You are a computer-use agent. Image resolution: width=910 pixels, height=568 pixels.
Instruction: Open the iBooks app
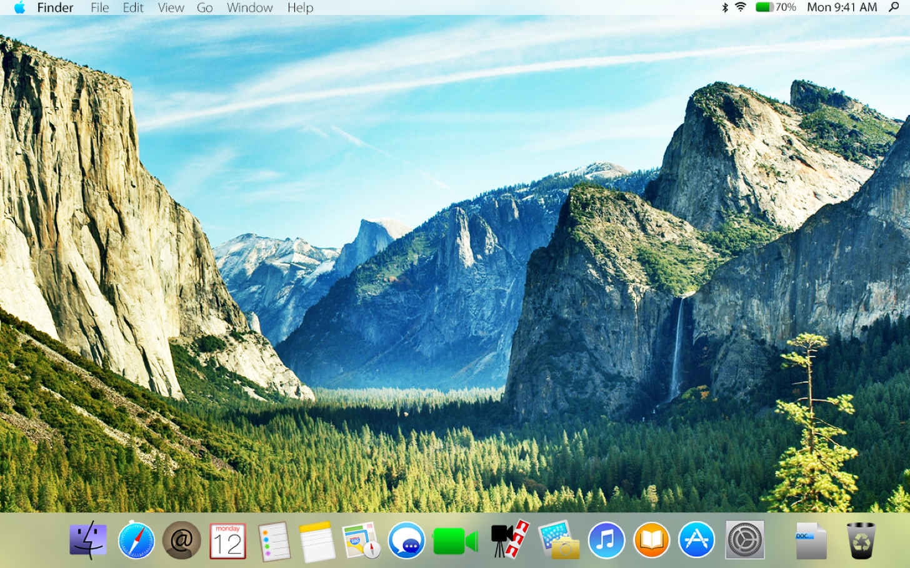(x=650, y=541)
